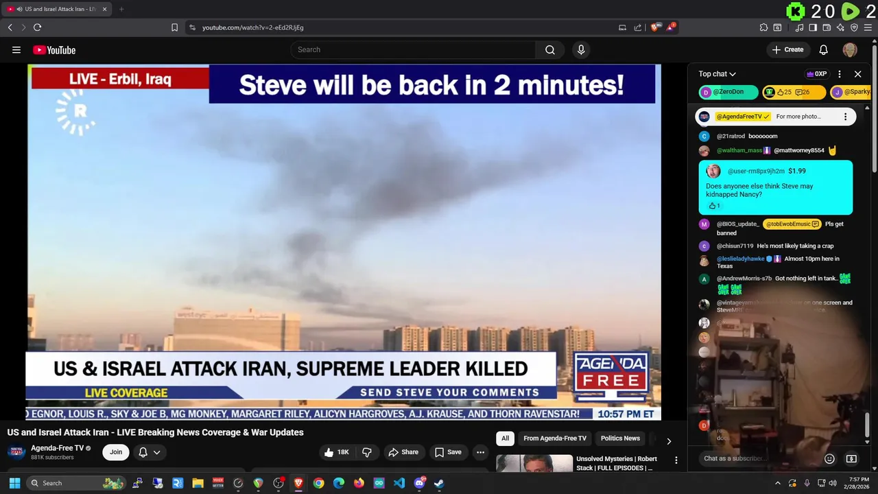Focus the YouTube search input field
Viewport: 878px width, 494px height.
tap(414, 49)
